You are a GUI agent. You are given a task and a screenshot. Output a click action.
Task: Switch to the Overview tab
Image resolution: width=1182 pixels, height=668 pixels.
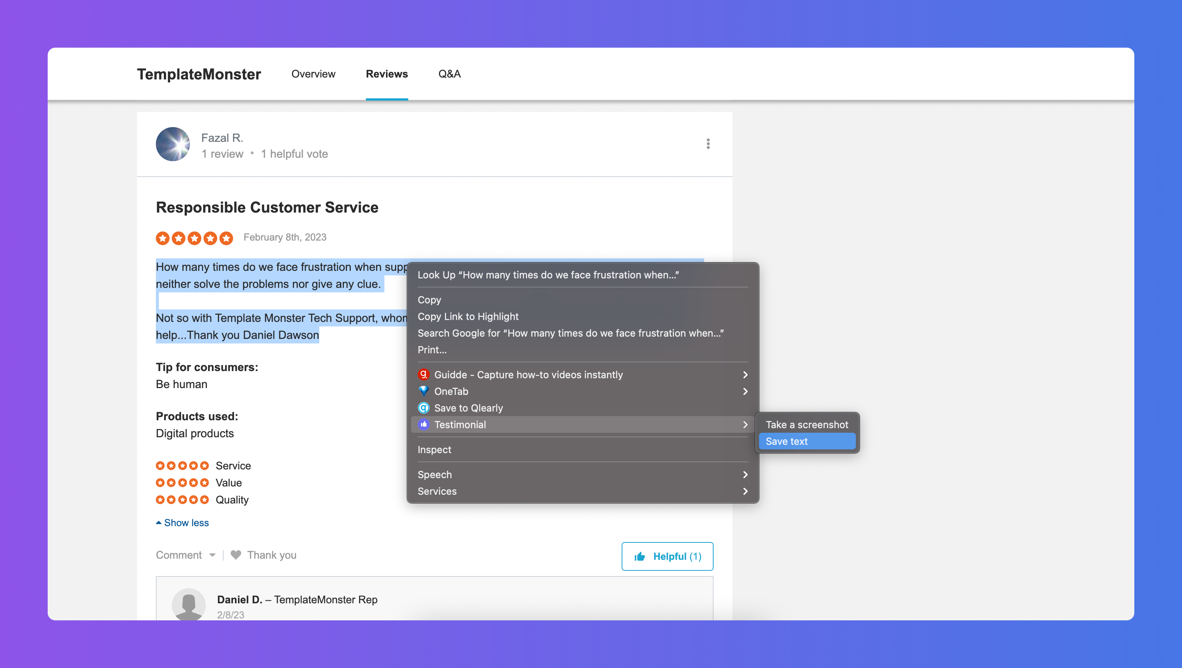pos(313,74)
